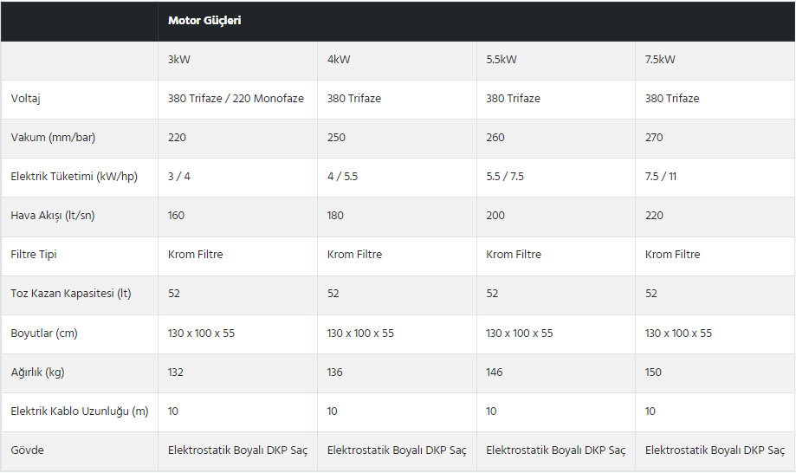The image size is (796, 473).
Task: Select the Ağırlık (kg) row label
Action: coord(37,373)
